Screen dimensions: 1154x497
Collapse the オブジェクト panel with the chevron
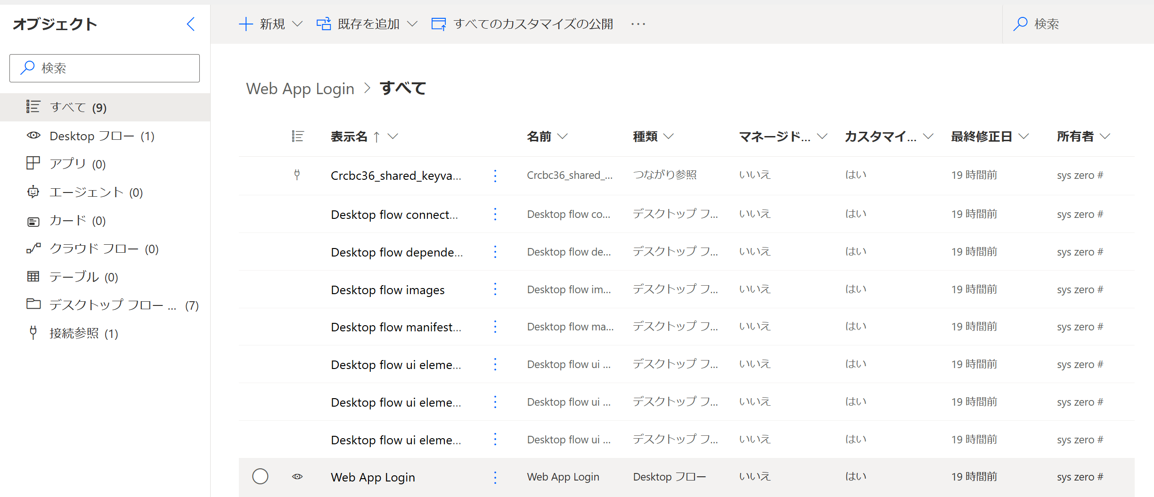(x=191, y=24)
